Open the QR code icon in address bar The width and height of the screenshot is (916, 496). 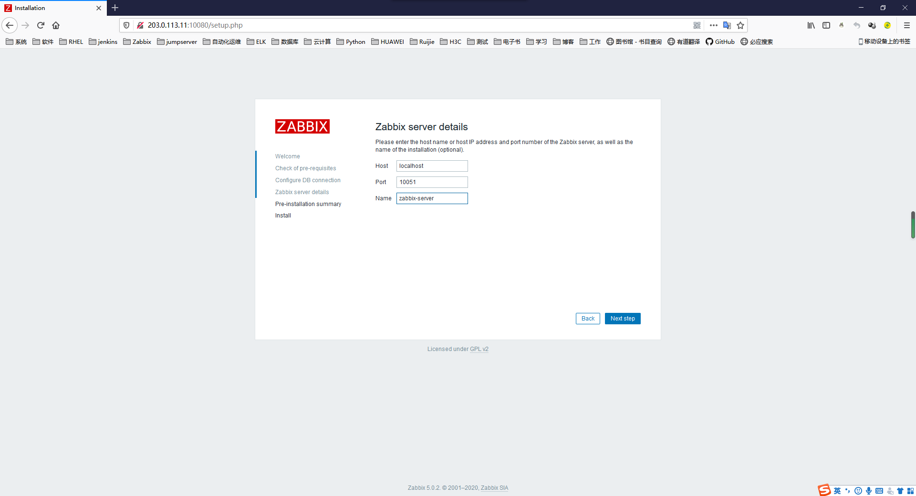coord(697,25)
